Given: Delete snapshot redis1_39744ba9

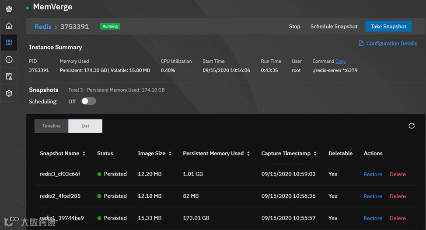Looking at the screenshot, I should pyautogui.click(x=398, y=218).
